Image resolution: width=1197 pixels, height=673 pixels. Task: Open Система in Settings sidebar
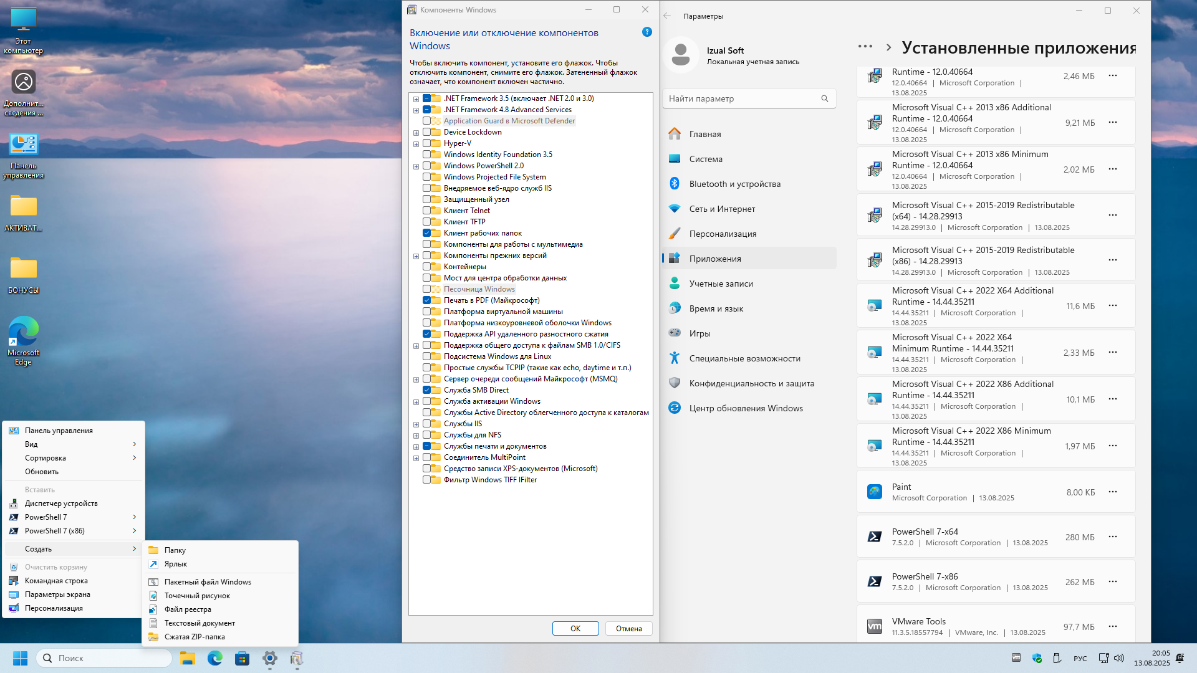click(x=749, y=159)
